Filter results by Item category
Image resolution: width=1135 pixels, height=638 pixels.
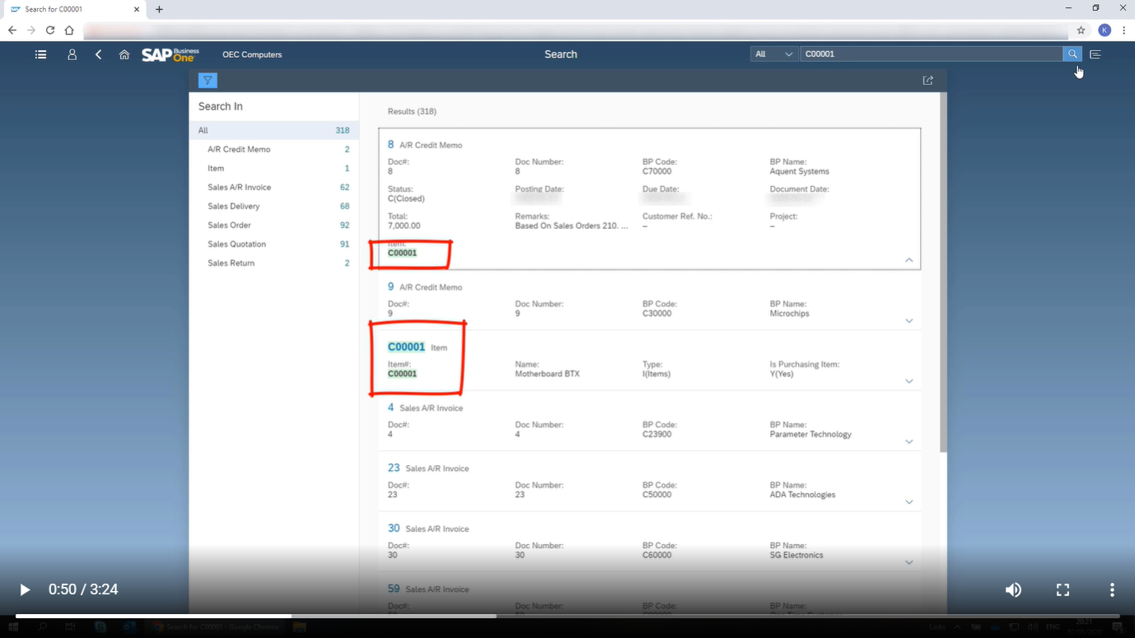click(x=273, y=168)
